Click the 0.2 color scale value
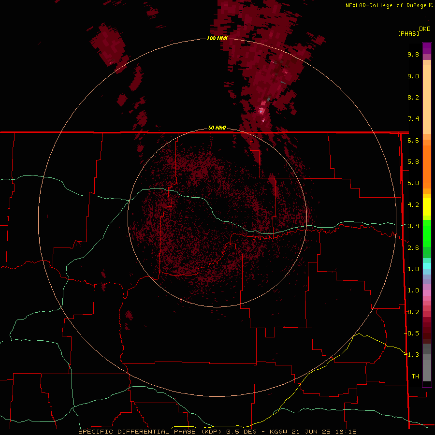This screenshot has width=435, height=435. 413,312
